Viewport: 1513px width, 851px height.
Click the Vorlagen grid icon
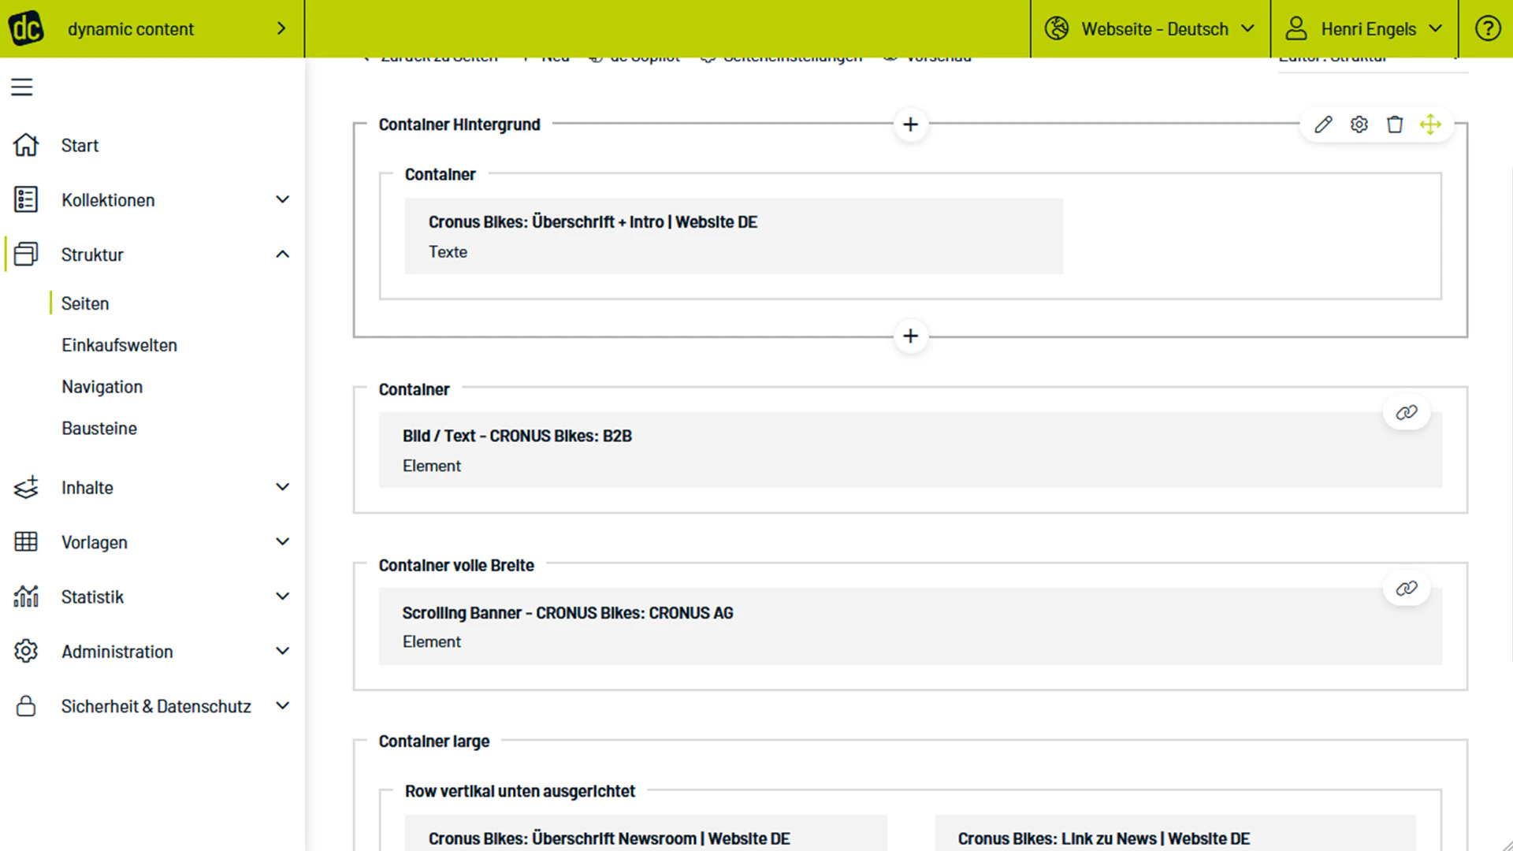[26, 541]
